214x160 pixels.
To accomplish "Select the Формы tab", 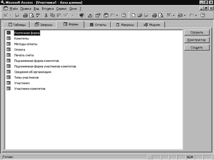I will pyautogui.click(x=71, y=24).
